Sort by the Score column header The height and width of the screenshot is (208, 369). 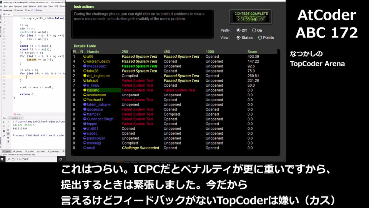coord(252,52)
